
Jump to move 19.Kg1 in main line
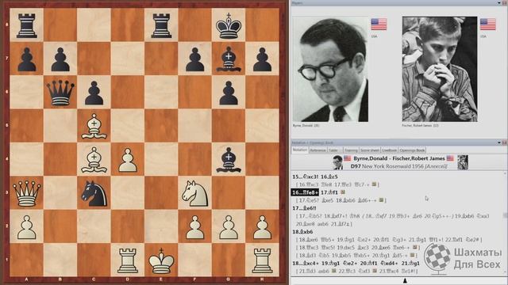coord(330,263)
